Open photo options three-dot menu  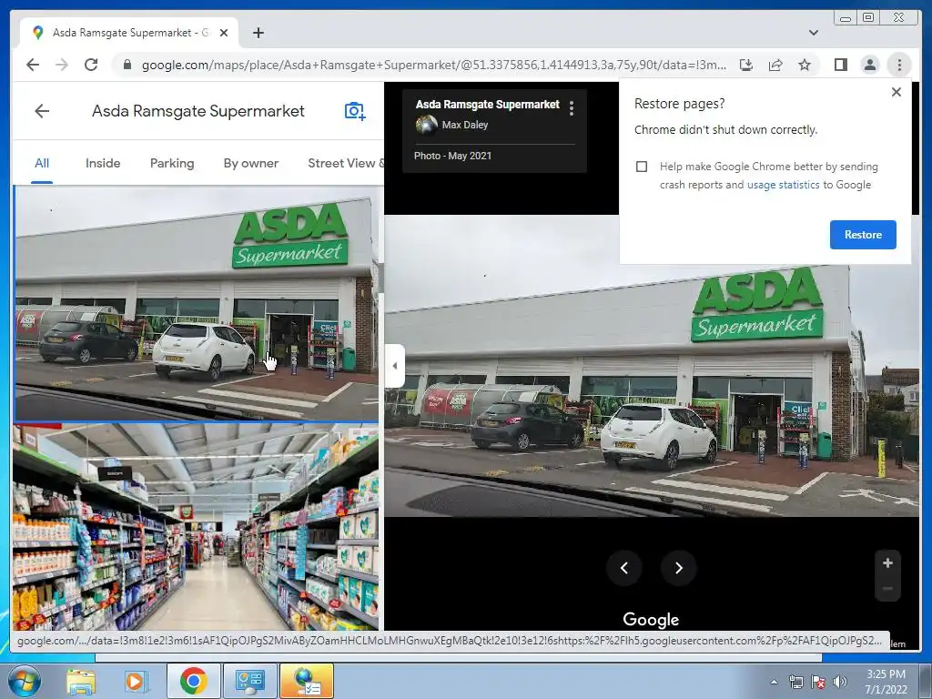[x=572, y=107]
